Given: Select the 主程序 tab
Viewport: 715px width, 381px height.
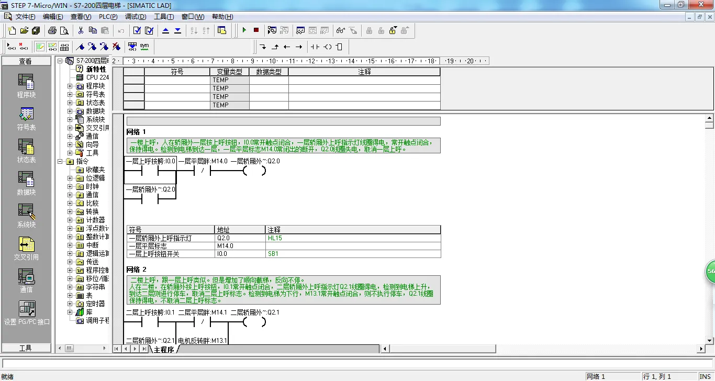Looking at the screenshot, I should point(164,349).
